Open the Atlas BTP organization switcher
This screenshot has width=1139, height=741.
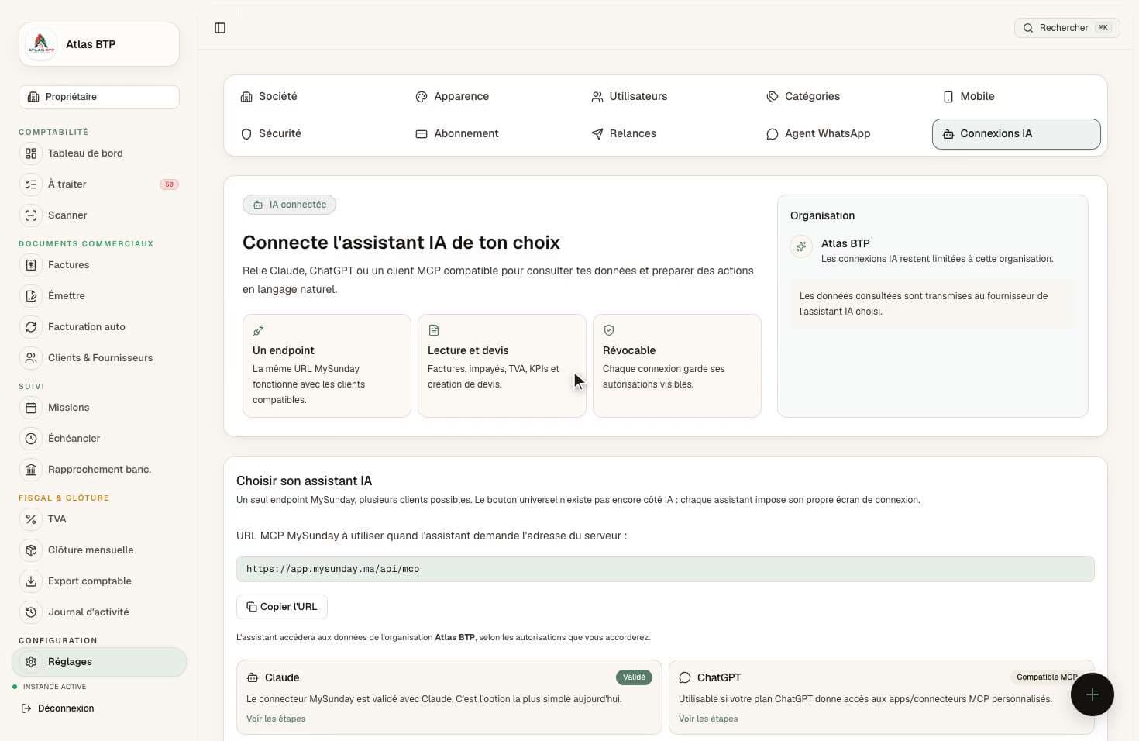pyautogui.click(x=99, y=44)
